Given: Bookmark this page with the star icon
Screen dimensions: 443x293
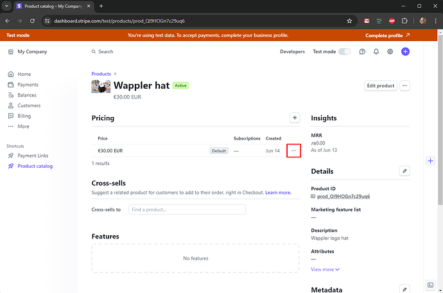Looking at the screenshot, I should (x=349, y=21).
